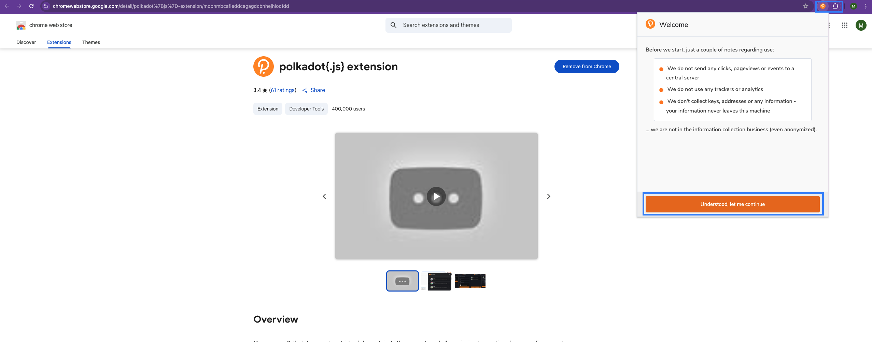Click the Developer Tools category chip
The width and height of the screenshot is (872, 342).
[306, 109]
